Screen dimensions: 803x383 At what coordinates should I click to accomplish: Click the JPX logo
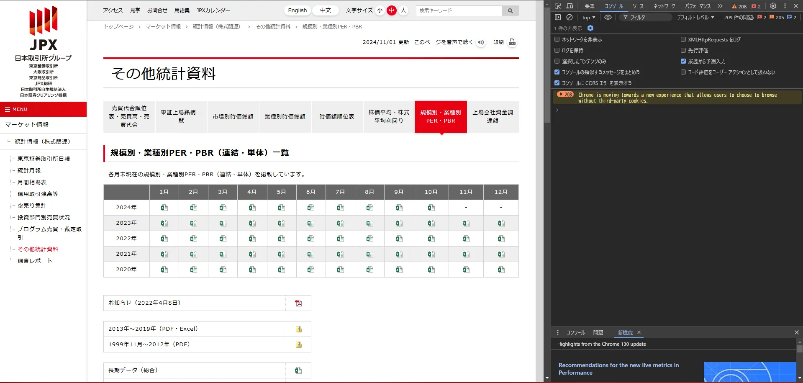click(x=44, y=28)
